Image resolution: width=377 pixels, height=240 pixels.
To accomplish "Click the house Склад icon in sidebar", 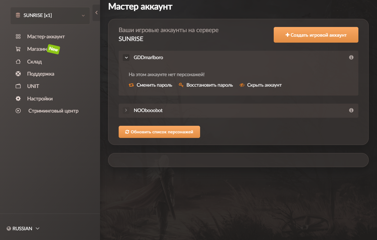I will pyautogui.click(x=18, y=62).
